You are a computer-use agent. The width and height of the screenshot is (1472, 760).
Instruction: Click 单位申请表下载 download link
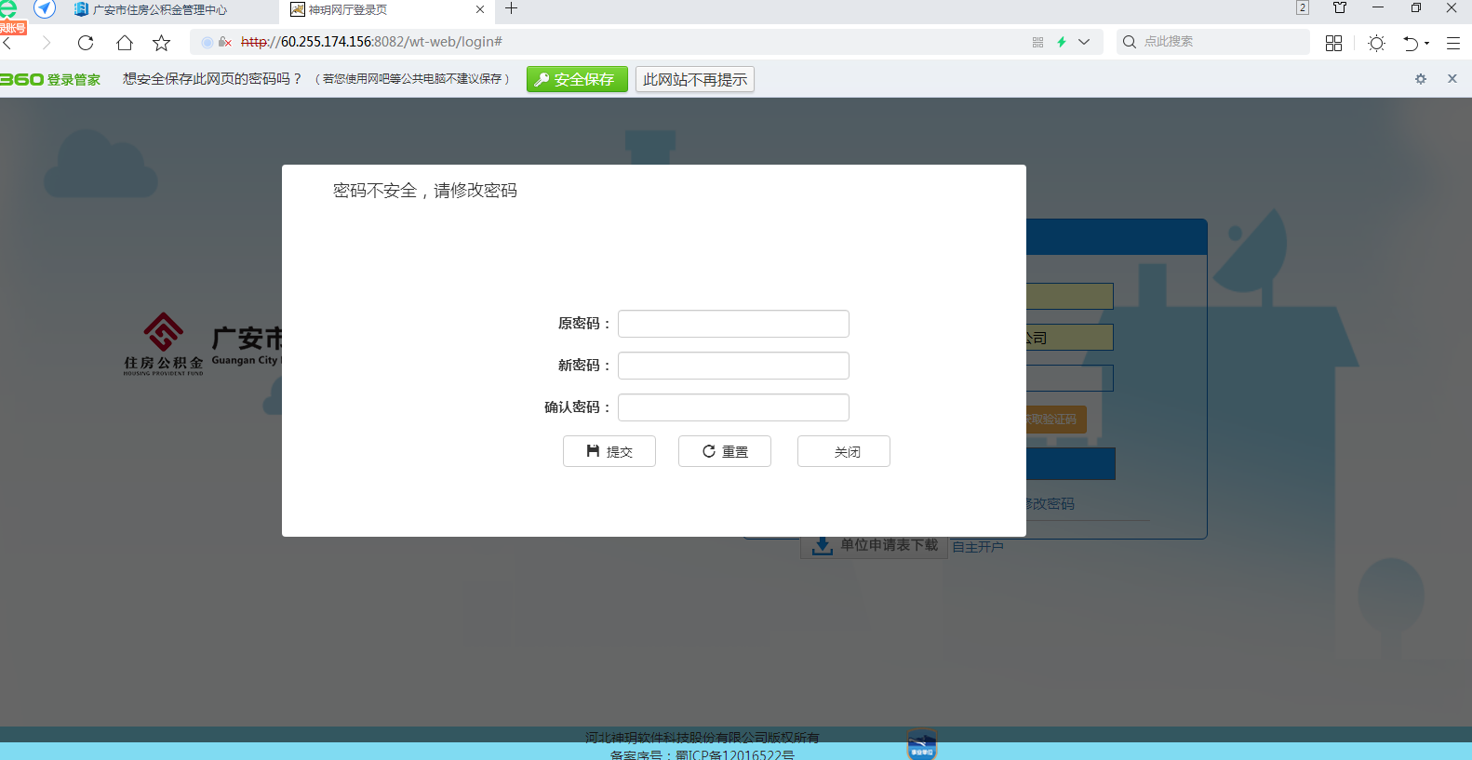click(x=875, y=546)
